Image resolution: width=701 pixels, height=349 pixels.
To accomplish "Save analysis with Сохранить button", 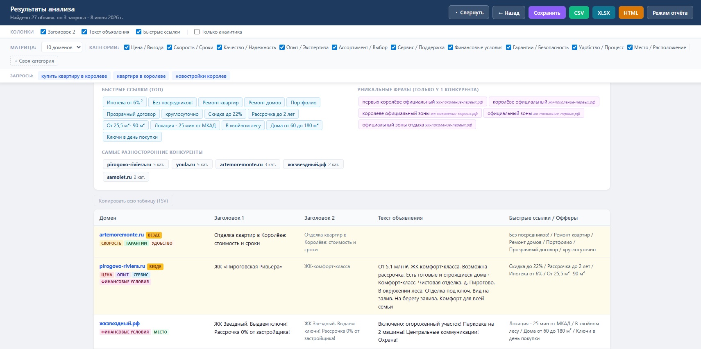I will pyautogui.click(x=547, y=13).
